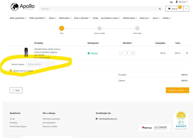
Task: Expand Velké spotřebiče menu
Action: click(x=38, y=18)
